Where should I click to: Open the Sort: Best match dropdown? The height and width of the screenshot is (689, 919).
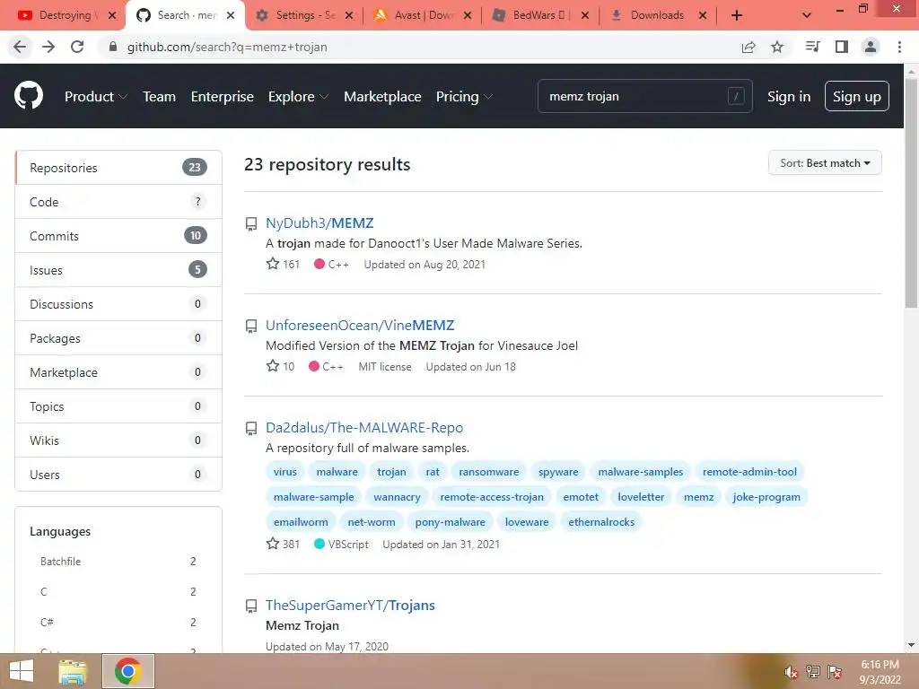click(x=825, y=163)
